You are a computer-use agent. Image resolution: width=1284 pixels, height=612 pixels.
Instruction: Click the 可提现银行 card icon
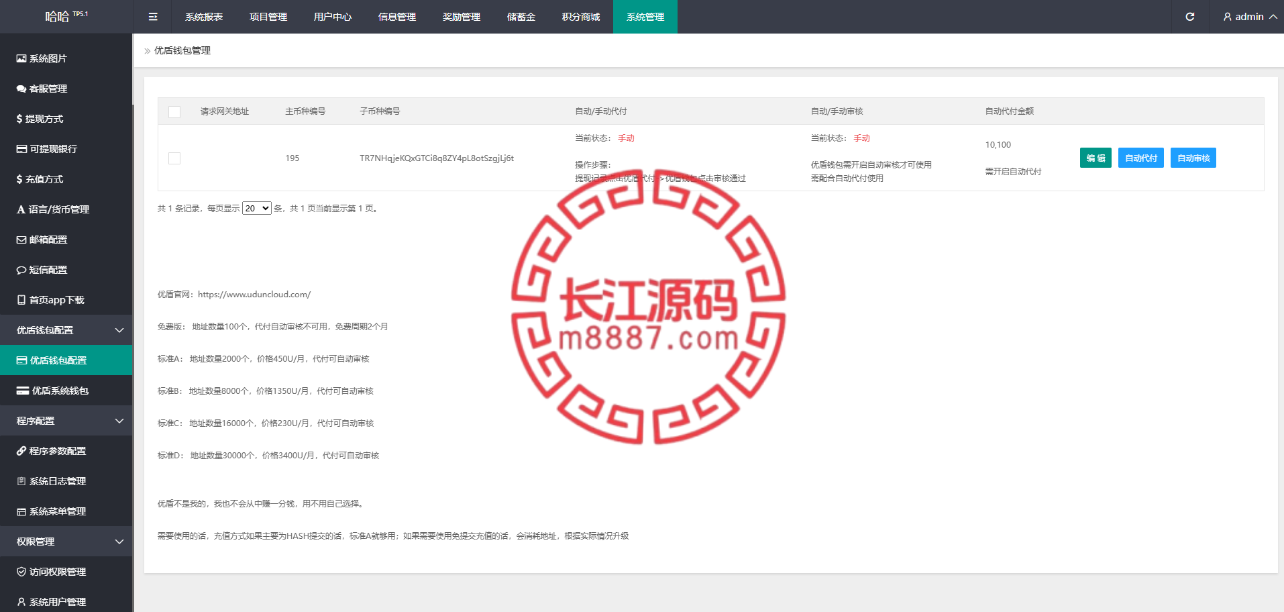pos(22,149)
